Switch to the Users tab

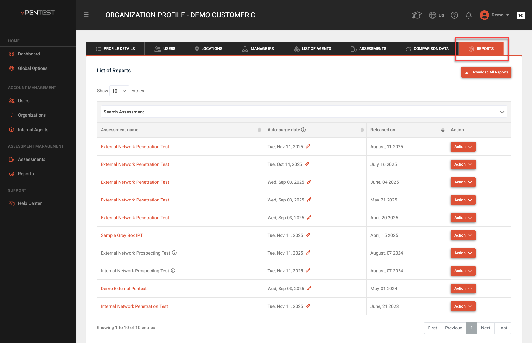[x=165, y=49]
